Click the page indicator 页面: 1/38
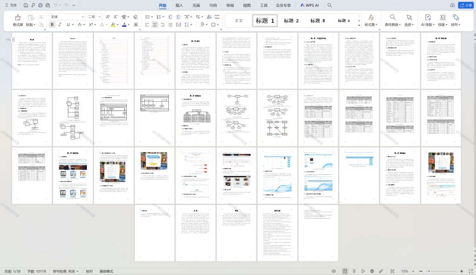The width and height of the screenshot is (476, 275). (x=13, y=271)
